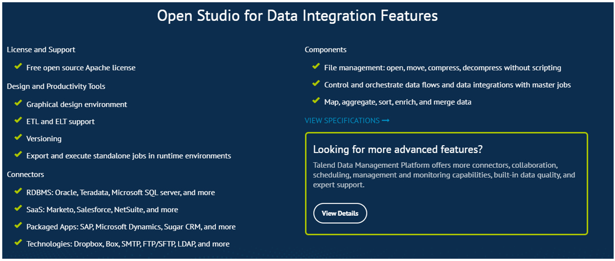Click the checkmark beside Control and orchestrate data flows

click(x=316, y=84)
